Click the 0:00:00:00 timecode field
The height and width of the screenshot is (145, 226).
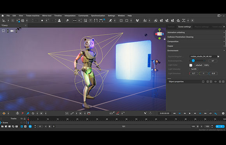[x=164, y=114]
